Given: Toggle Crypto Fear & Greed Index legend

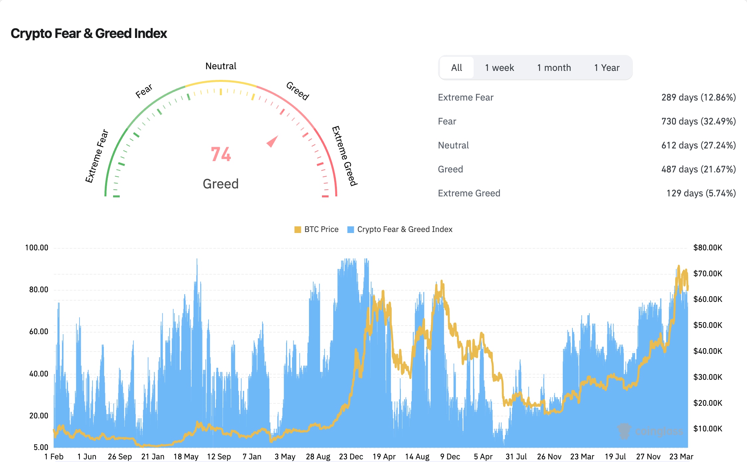Looking at the screenshot, I should tap(404, 229).
